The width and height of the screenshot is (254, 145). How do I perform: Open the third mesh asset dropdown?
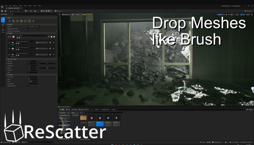[25, 53]
